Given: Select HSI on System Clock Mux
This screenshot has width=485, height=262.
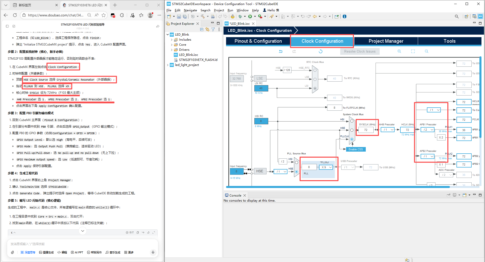Looking at the screenshot, I should click(x=352, y=121).
